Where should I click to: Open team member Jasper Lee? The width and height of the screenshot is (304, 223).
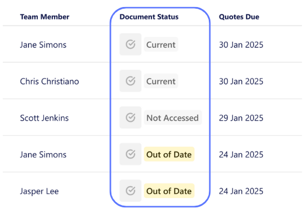tap(39, 192)
